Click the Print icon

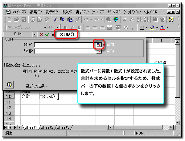33,19
